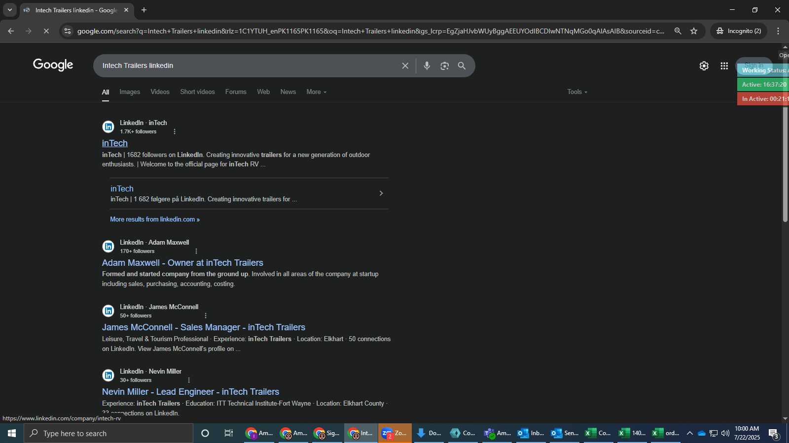Close the Intech Trailers linkedin tab
The image size is (789, 443).
click(126, 10)
